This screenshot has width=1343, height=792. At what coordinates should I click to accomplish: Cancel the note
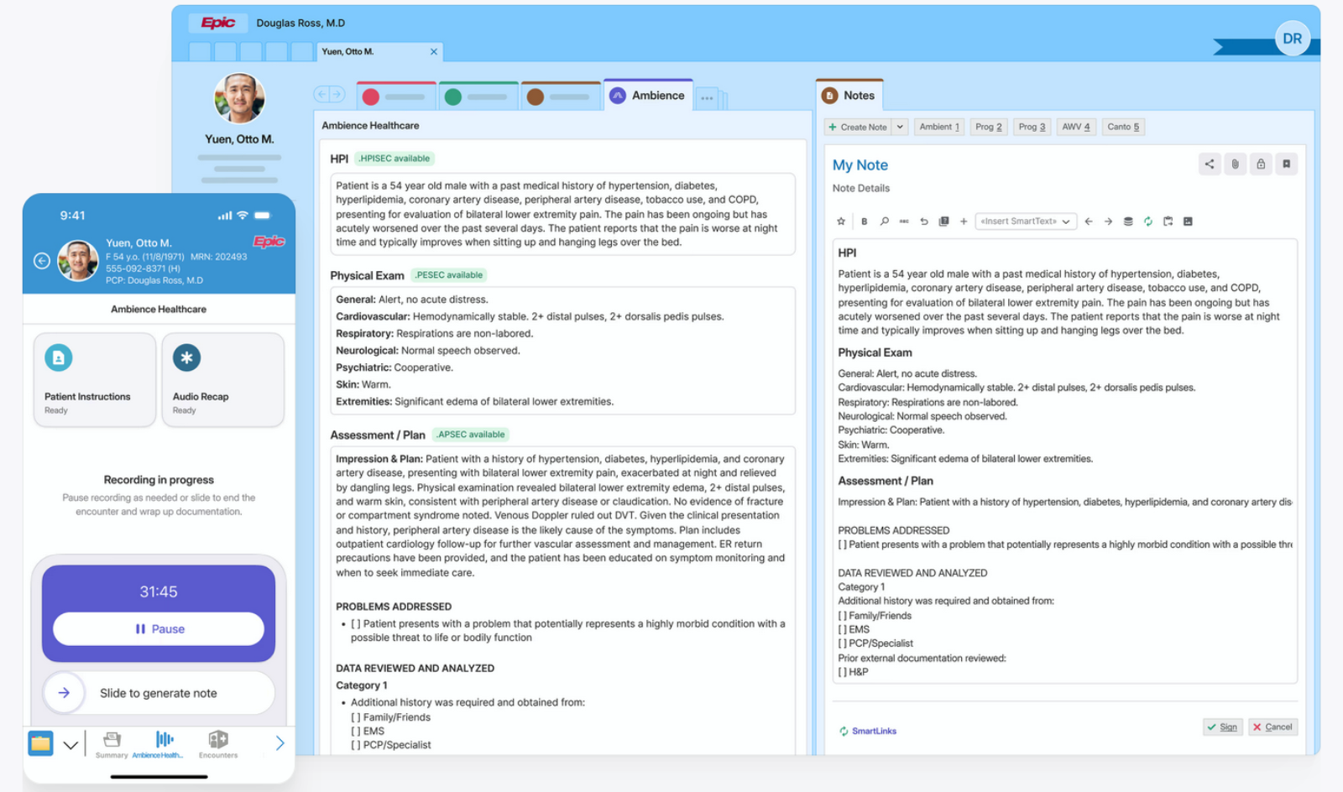click(1272, 727)
